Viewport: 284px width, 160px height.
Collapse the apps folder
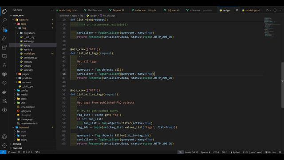[x=15, y=24]
